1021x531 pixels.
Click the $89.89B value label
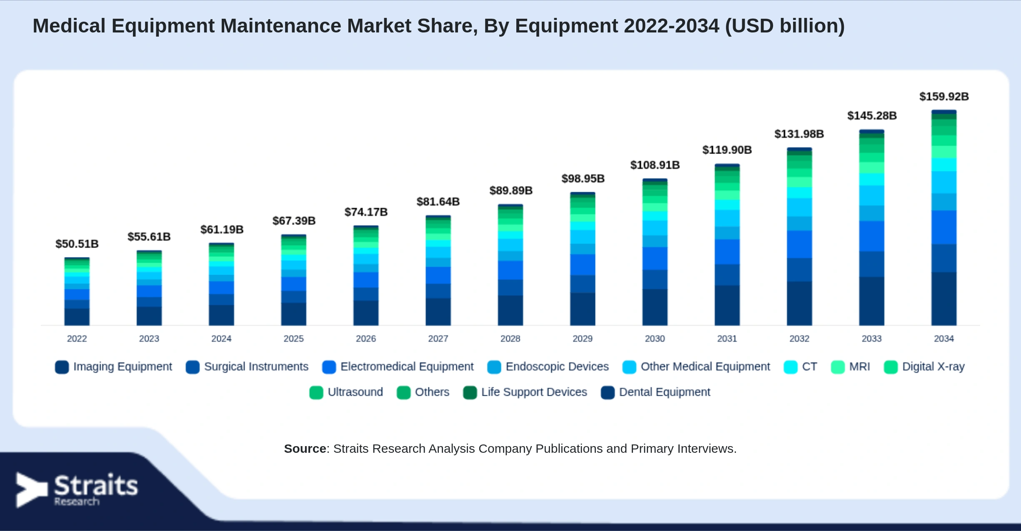click(x=511, y=191)
